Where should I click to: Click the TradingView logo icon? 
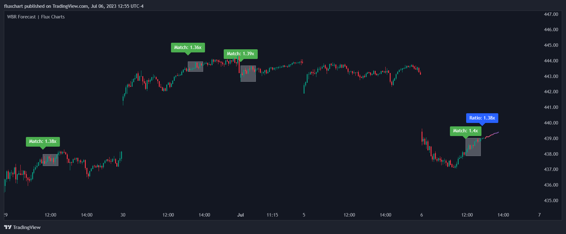8,227
